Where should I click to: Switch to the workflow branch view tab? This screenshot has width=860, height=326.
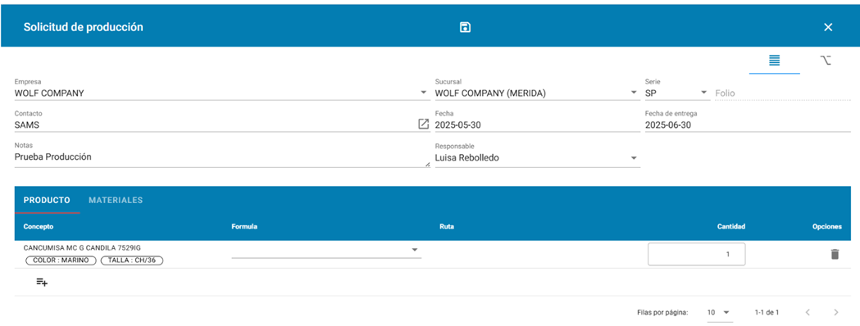pyautogui.click(x=826, y=61)
